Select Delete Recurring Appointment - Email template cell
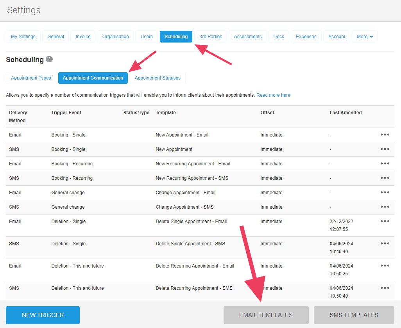 coord(195,266)
